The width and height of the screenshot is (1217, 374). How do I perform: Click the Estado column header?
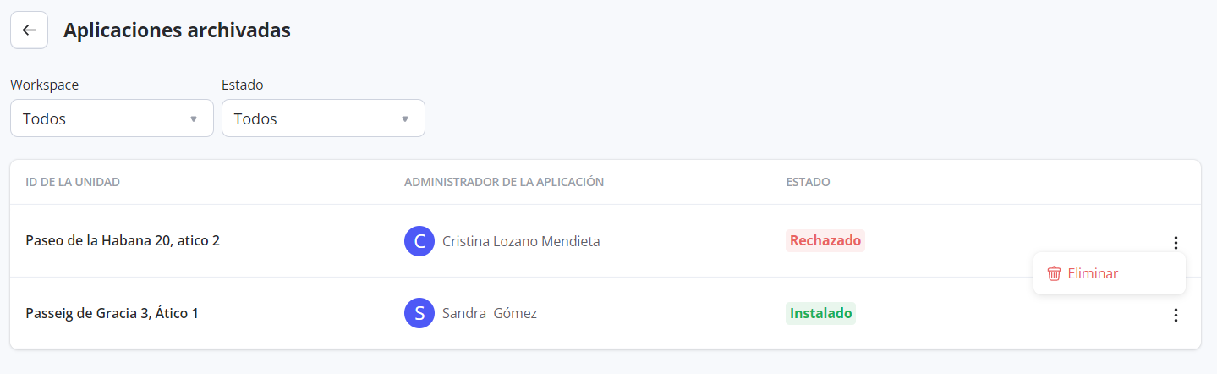point(808,182)
